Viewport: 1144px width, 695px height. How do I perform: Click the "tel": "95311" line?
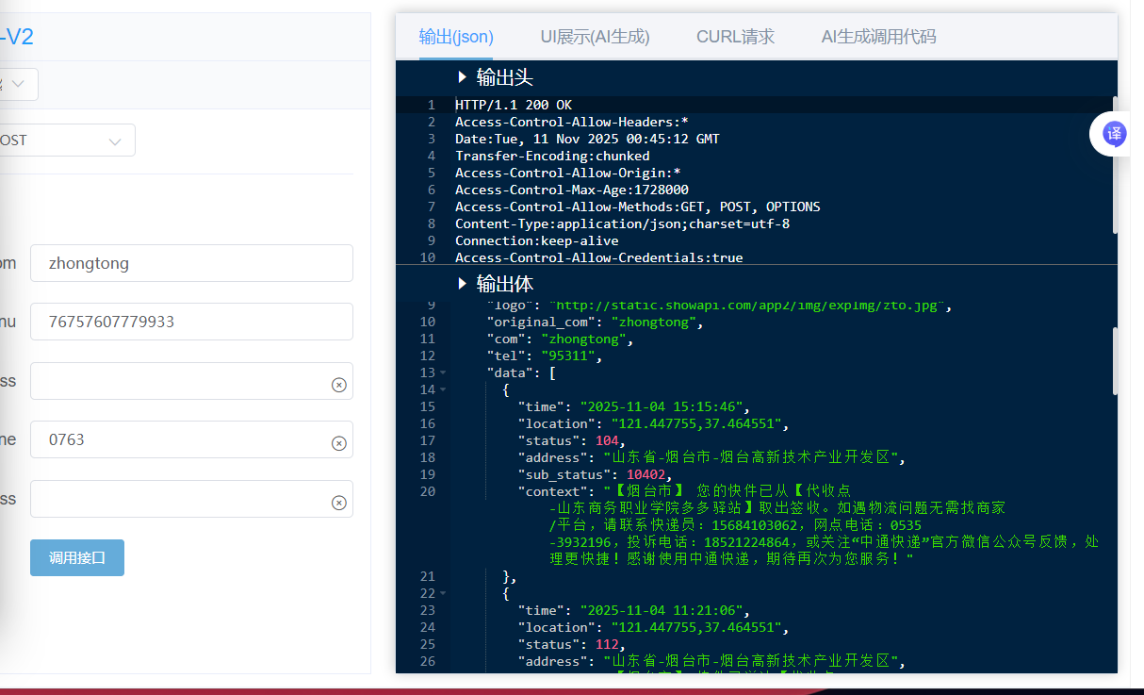[544, 356]
